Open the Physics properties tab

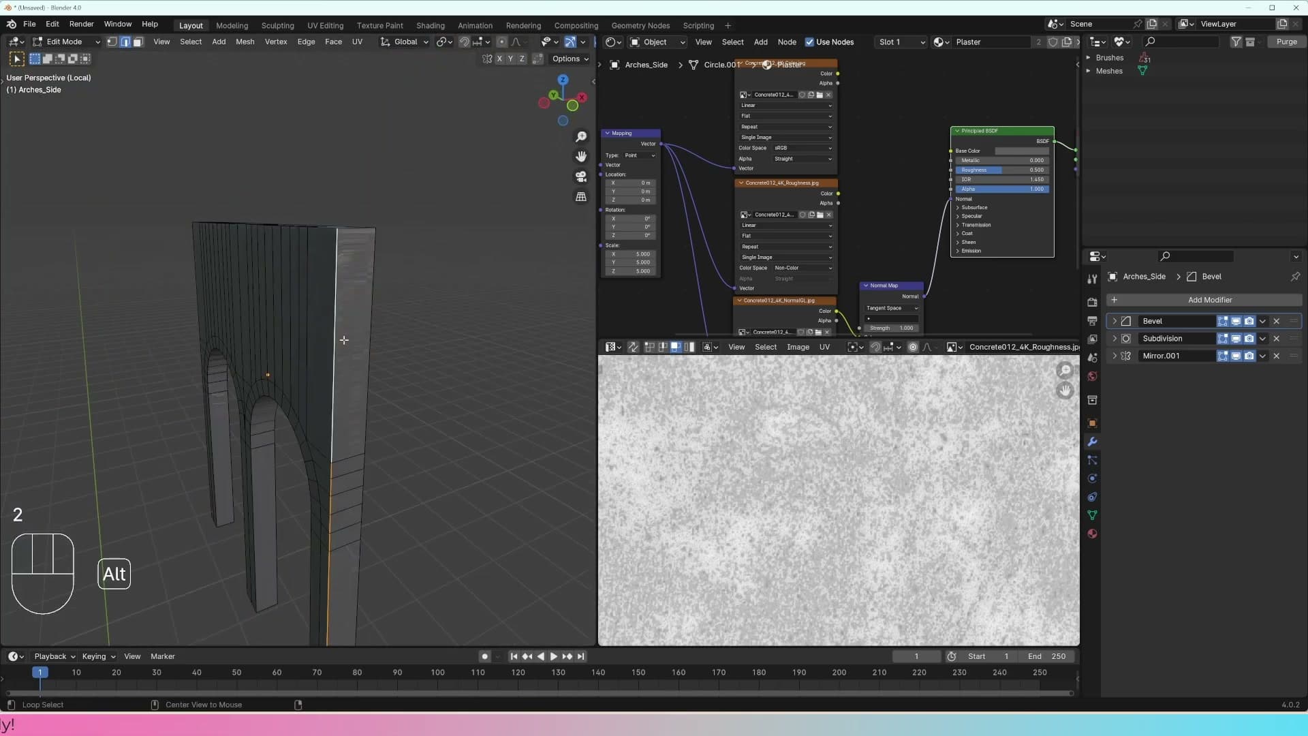click(1092, 478)
